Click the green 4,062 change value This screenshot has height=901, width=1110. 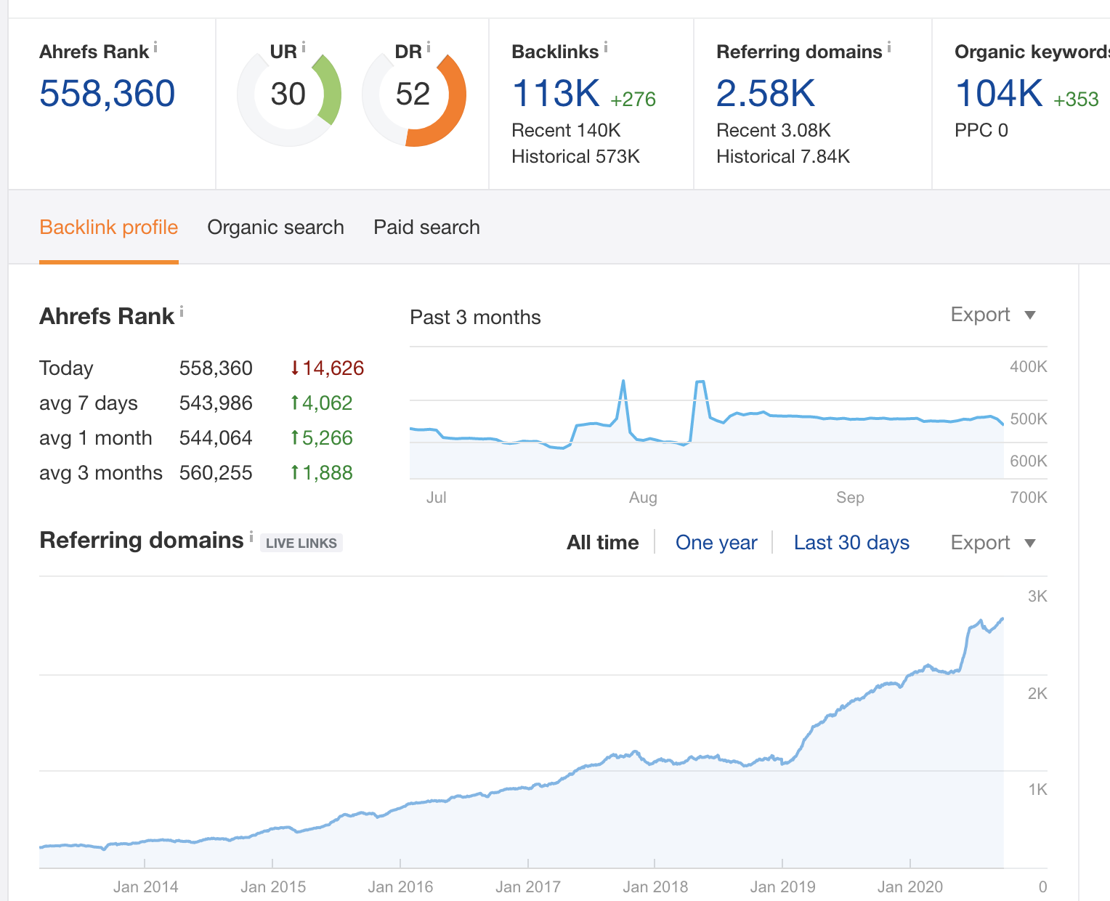click(321, 403)
